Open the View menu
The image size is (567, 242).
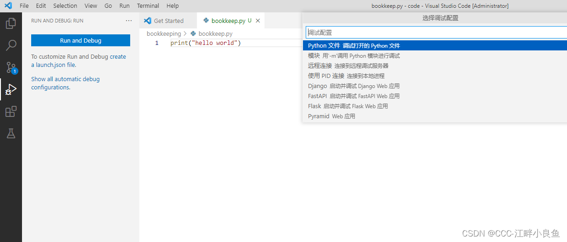91,6
